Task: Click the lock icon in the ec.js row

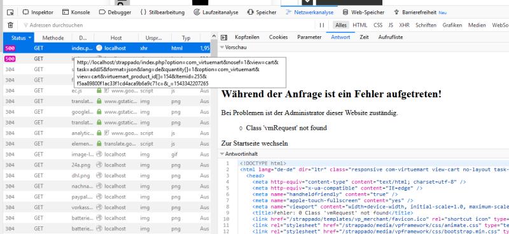Action: (x=99, y=91)
